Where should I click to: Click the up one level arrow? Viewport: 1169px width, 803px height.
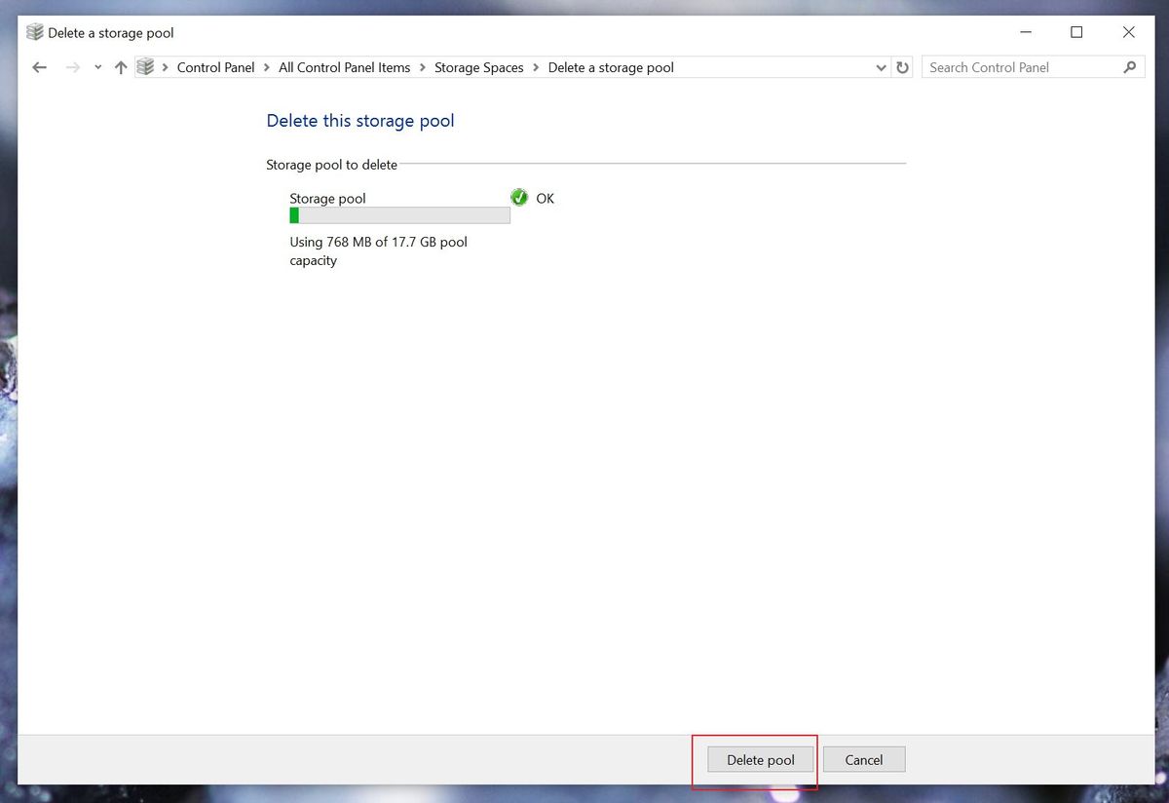pyautogui.click(x=119, y=66)
